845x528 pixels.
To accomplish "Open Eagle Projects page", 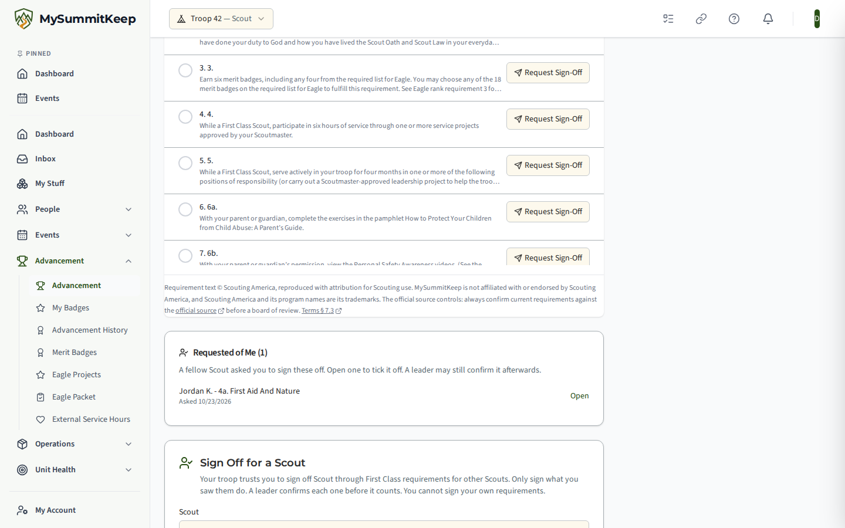I will tap(84, 374).
